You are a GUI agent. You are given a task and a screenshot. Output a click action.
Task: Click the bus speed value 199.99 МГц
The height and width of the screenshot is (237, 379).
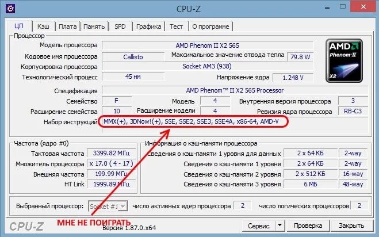click(x=111, y=174)
